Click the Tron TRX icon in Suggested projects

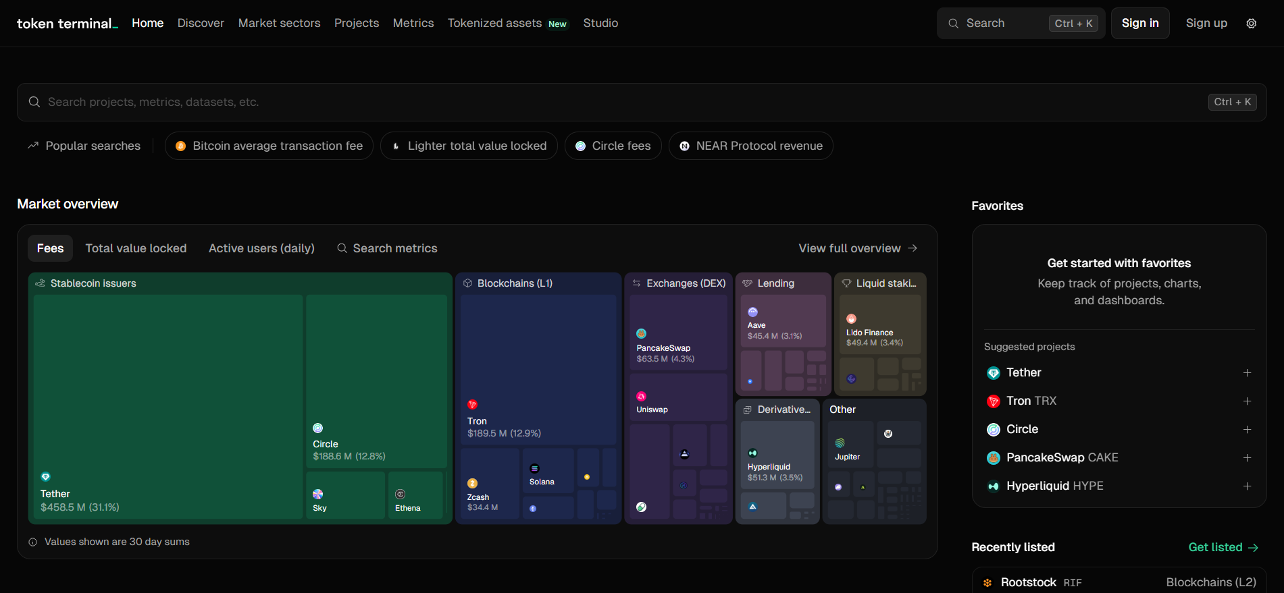coord(994,401)
